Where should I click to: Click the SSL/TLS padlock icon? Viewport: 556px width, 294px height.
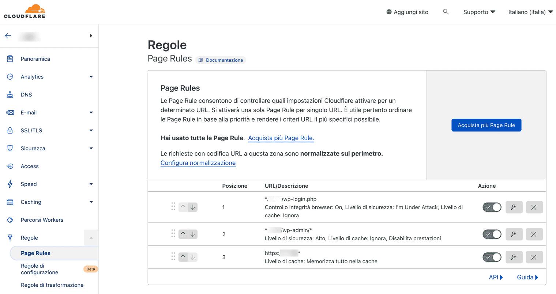point(10,130)
